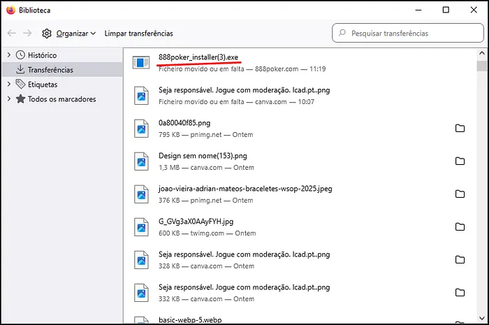Image resolution: width=489 pixels, height=325 pixels.
Task: Click the scrollbar down arrow
Action: (482, 318)
